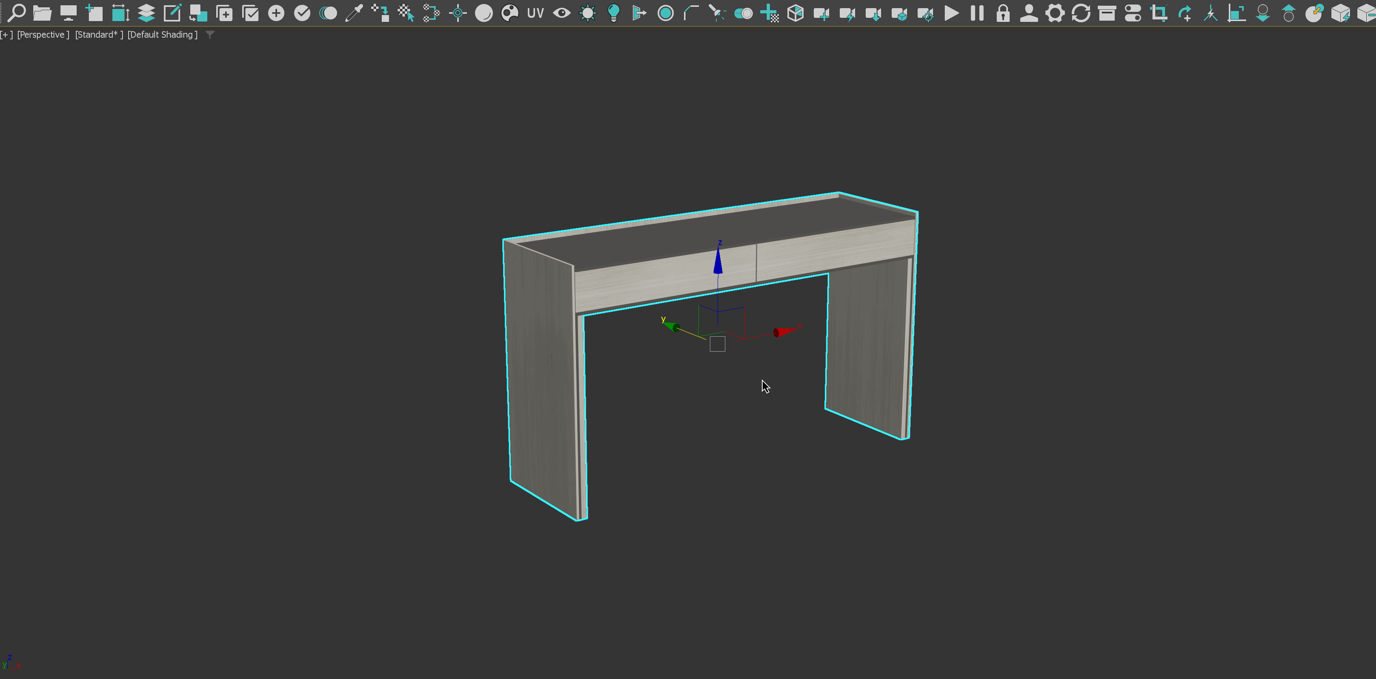
Task: Open the UV editor
Action: tap(535, 13)
